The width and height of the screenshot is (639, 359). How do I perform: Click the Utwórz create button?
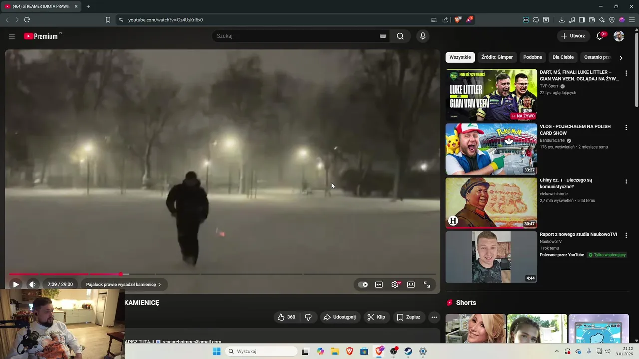click(x=573, y=36)
